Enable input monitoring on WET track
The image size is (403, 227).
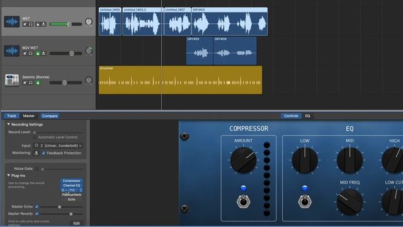[x=43, y=24]
